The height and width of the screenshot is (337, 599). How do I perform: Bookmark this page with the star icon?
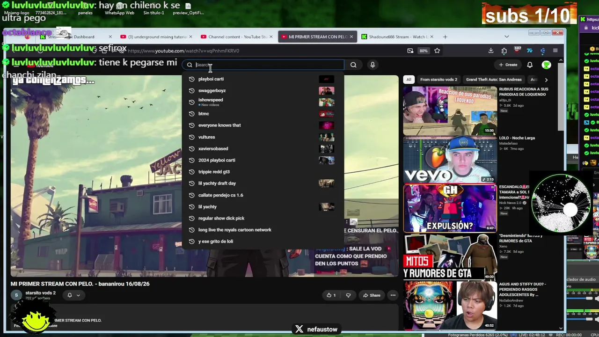437,51
